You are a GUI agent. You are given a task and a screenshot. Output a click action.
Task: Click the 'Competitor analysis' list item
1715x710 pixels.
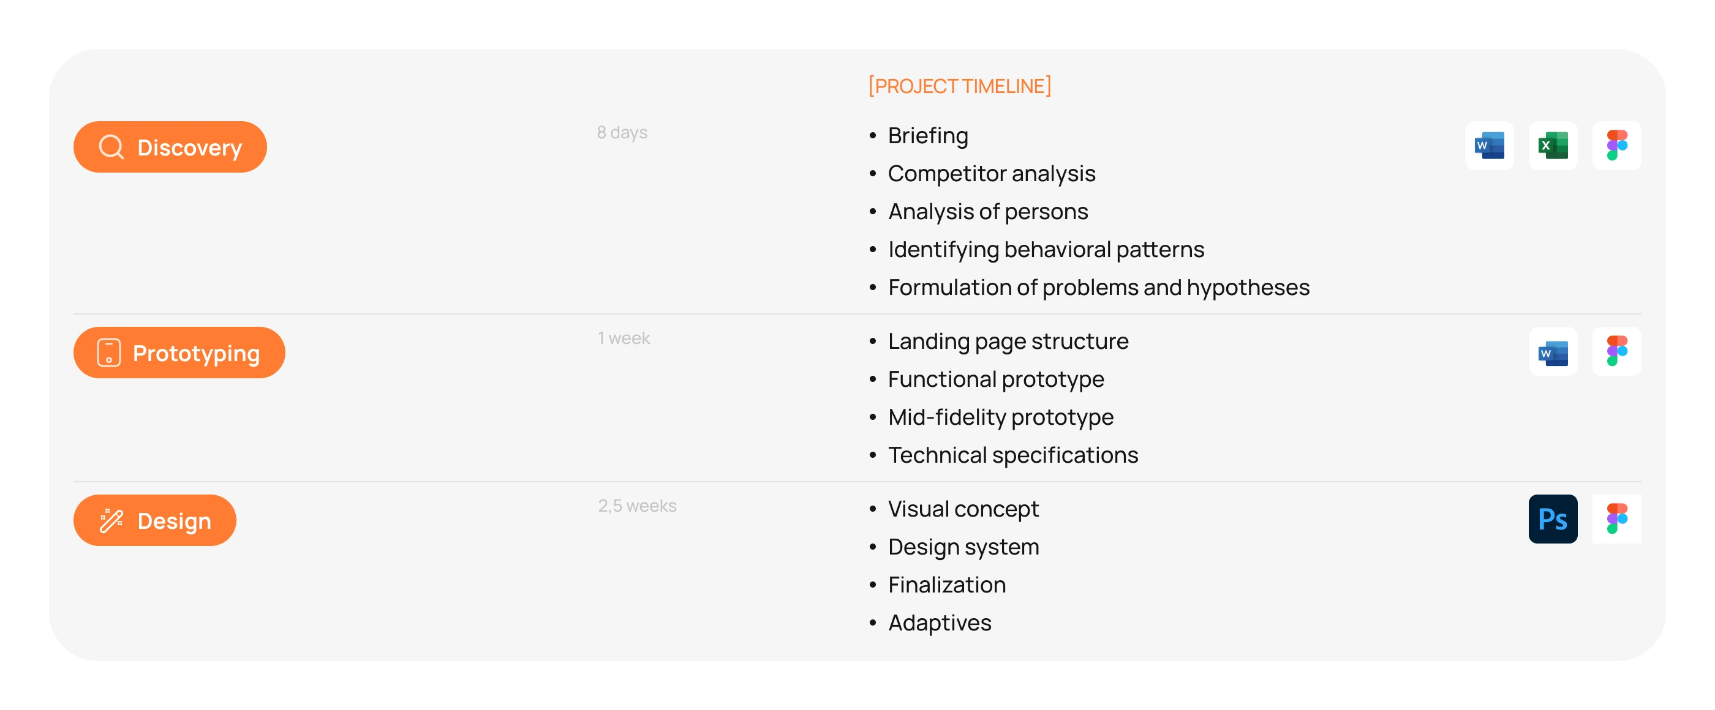(991, 174)
